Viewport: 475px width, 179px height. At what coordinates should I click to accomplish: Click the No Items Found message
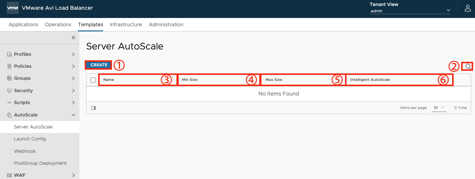pos(279,94)
